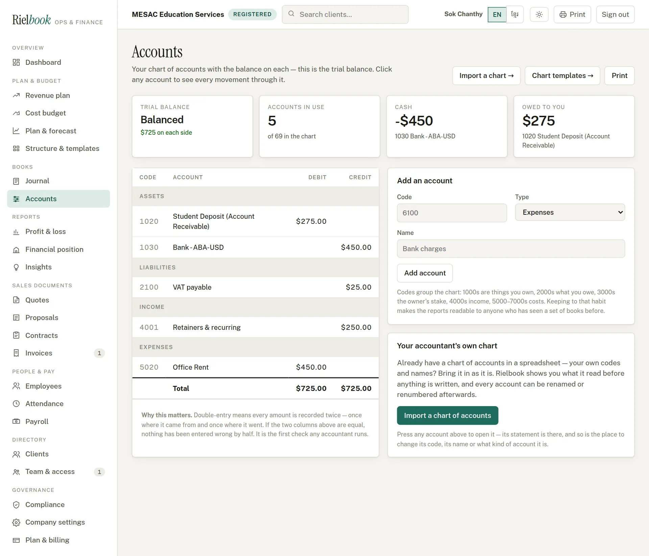This screenshot has width=649, height=556.
Task: Click the account Name input field
Action: tap(511, 249)
